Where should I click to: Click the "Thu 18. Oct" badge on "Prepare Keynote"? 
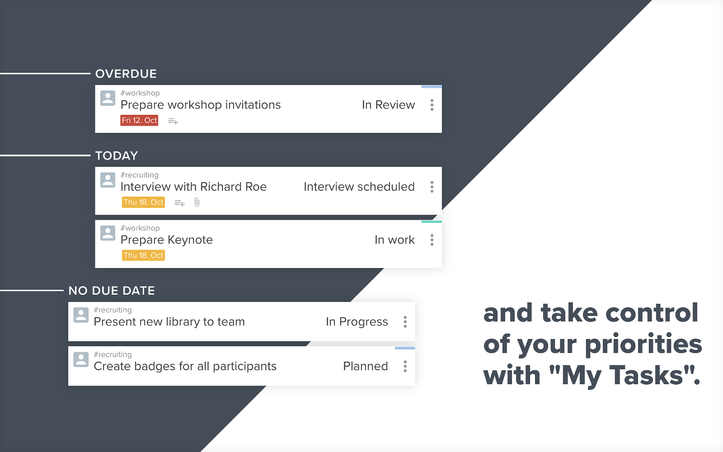pyautogui.click(x=143, y=255)
